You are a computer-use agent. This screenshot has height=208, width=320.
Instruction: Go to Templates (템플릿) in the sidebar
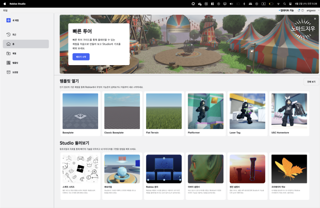click(x=9, y=63)
